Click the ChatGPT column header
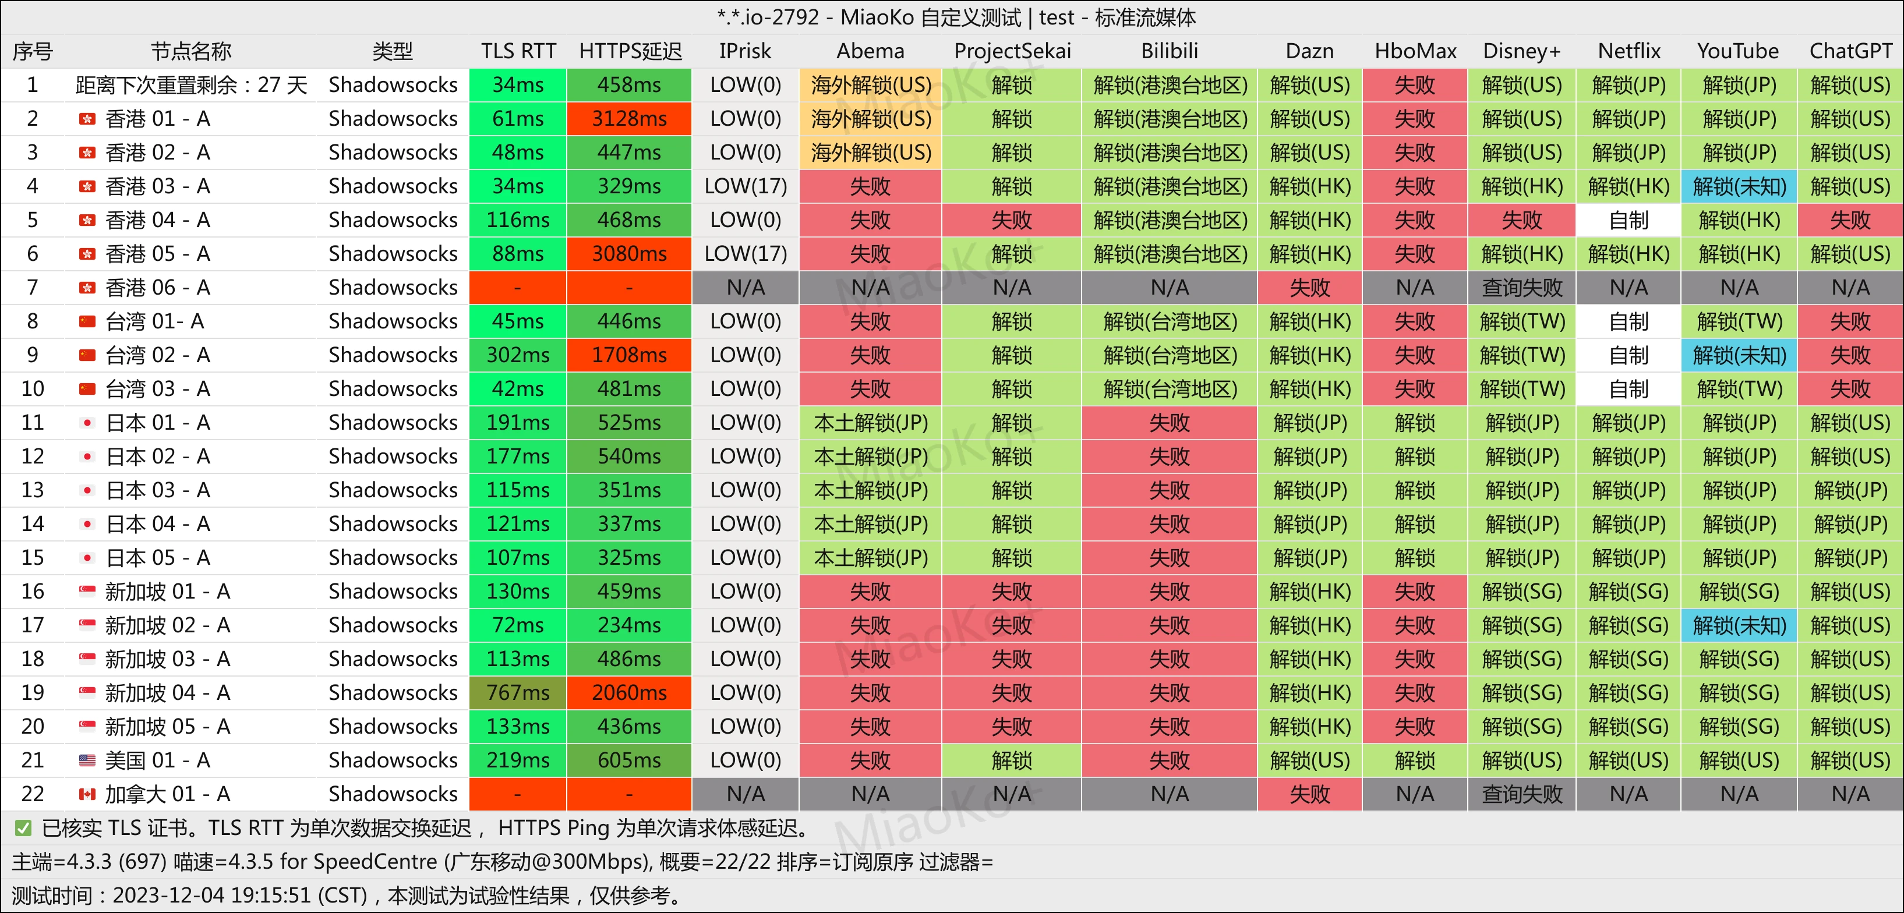This screenshot has height=913, width=1904. click(1850, 51)
